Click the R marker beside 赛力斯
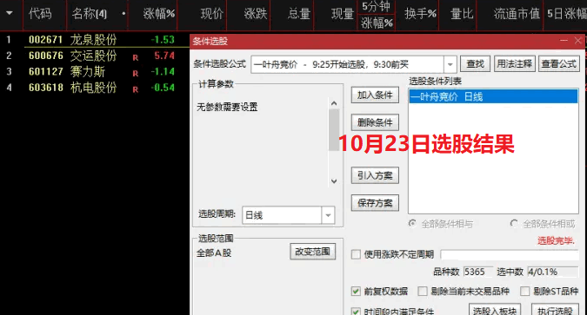587x315 pixels. 135,74
